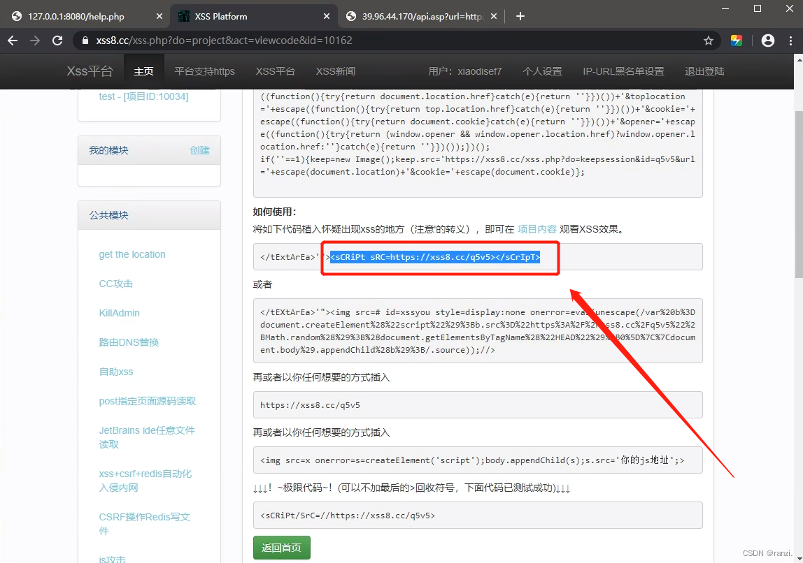Viewport: 803px width, 563px height.
Task: Click the 返回首页 green button
Action: pyautogui.click(x=282, y=548)
